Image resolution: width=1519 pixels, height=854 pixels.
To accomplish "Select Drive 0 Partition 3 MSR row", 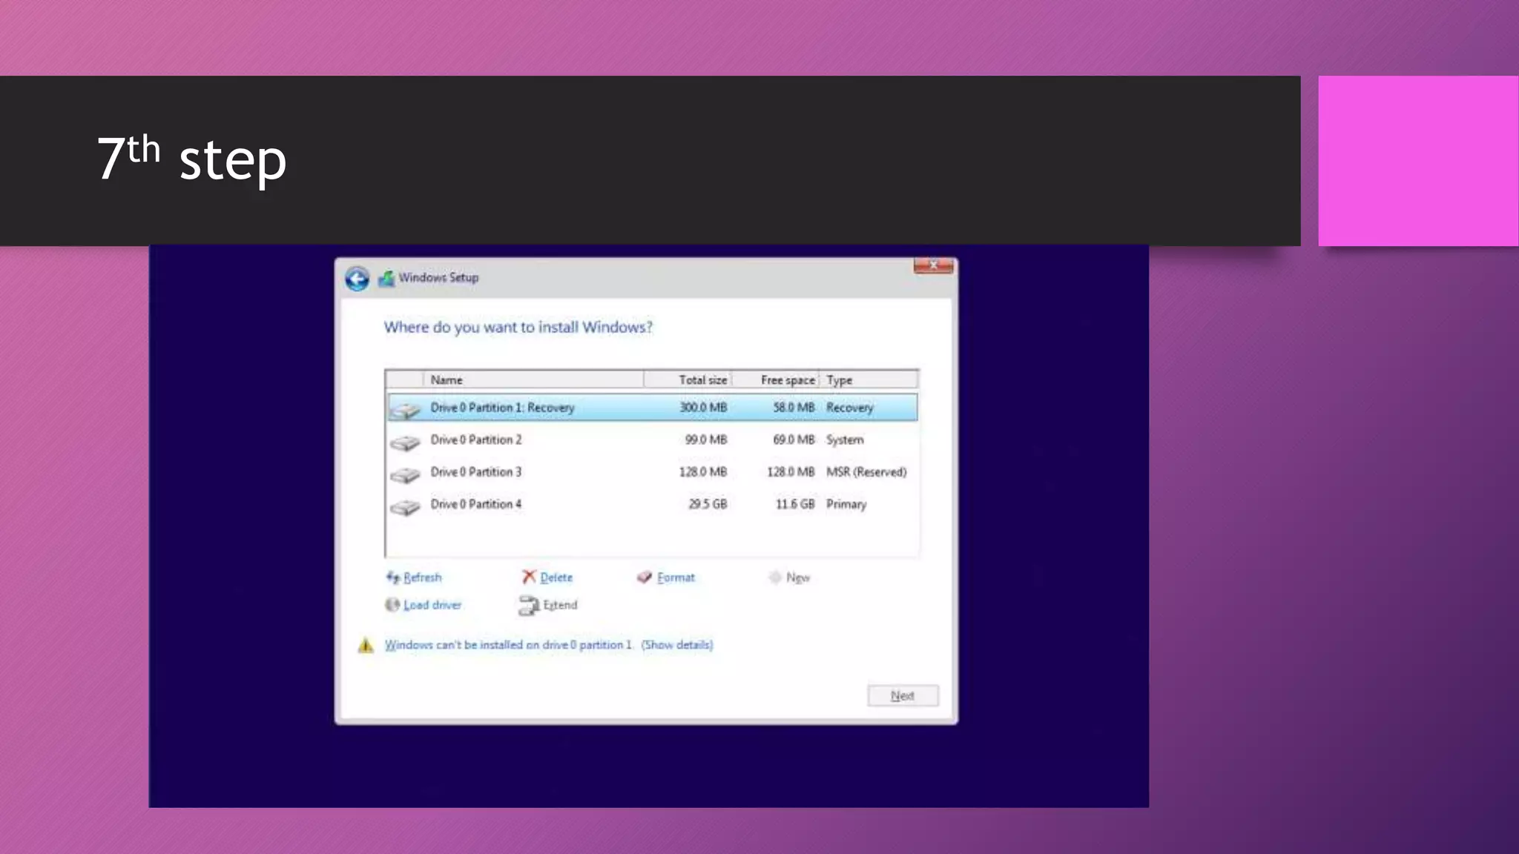I will click(476, 472).
